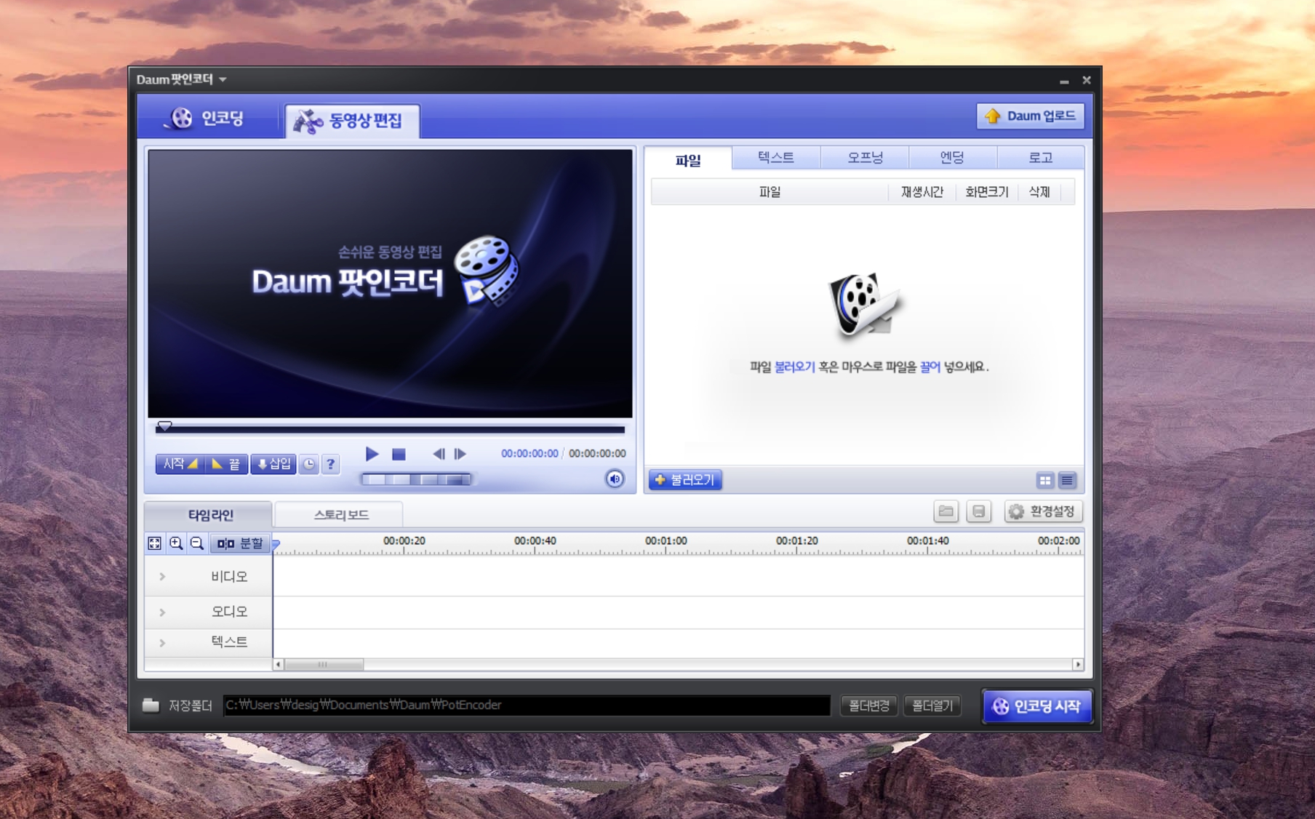Click the 폴더변경 change folder button
1315x819 pixels.
coord(869,706)
